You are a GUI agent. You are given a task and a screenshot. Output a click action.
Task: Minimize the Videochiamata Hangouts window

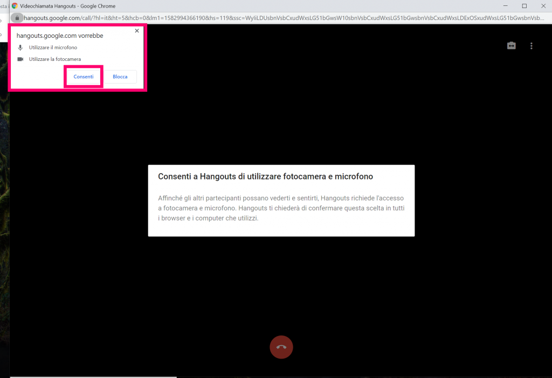tap(506, 5)
